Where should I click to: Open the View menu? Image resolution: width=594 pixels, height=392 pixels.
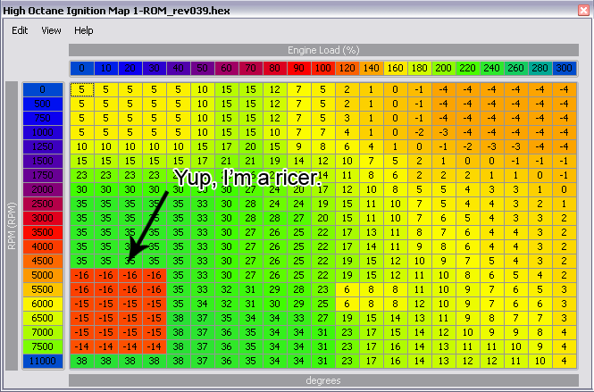point(51,29)
